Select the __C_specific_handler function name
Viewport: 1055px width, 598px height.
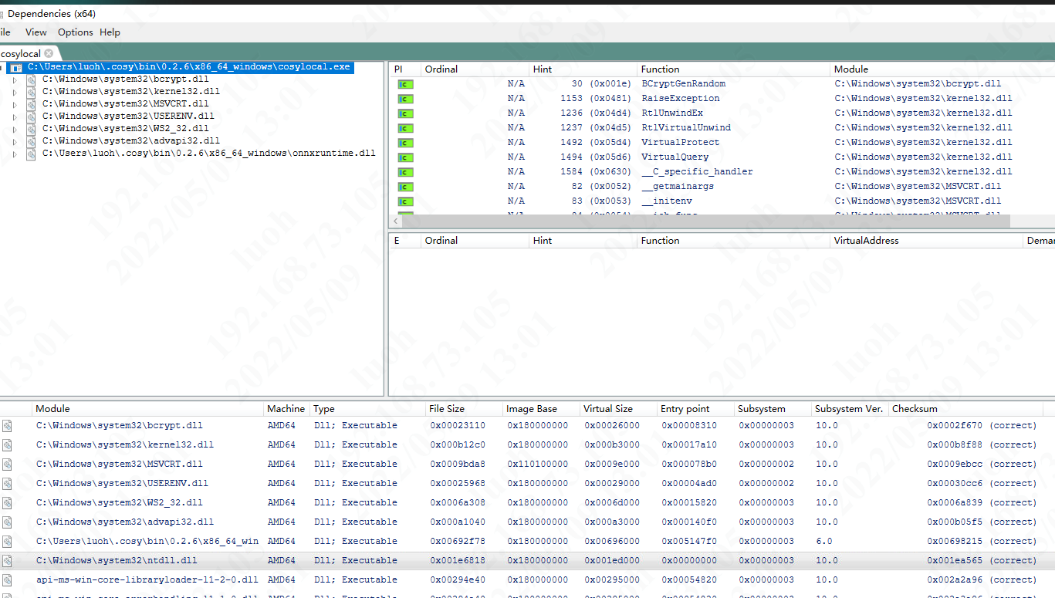697,172
